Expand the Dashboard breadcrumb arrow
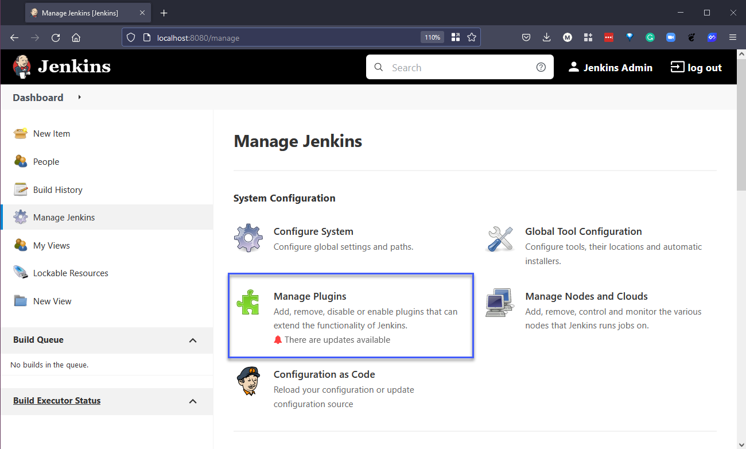 80,98
